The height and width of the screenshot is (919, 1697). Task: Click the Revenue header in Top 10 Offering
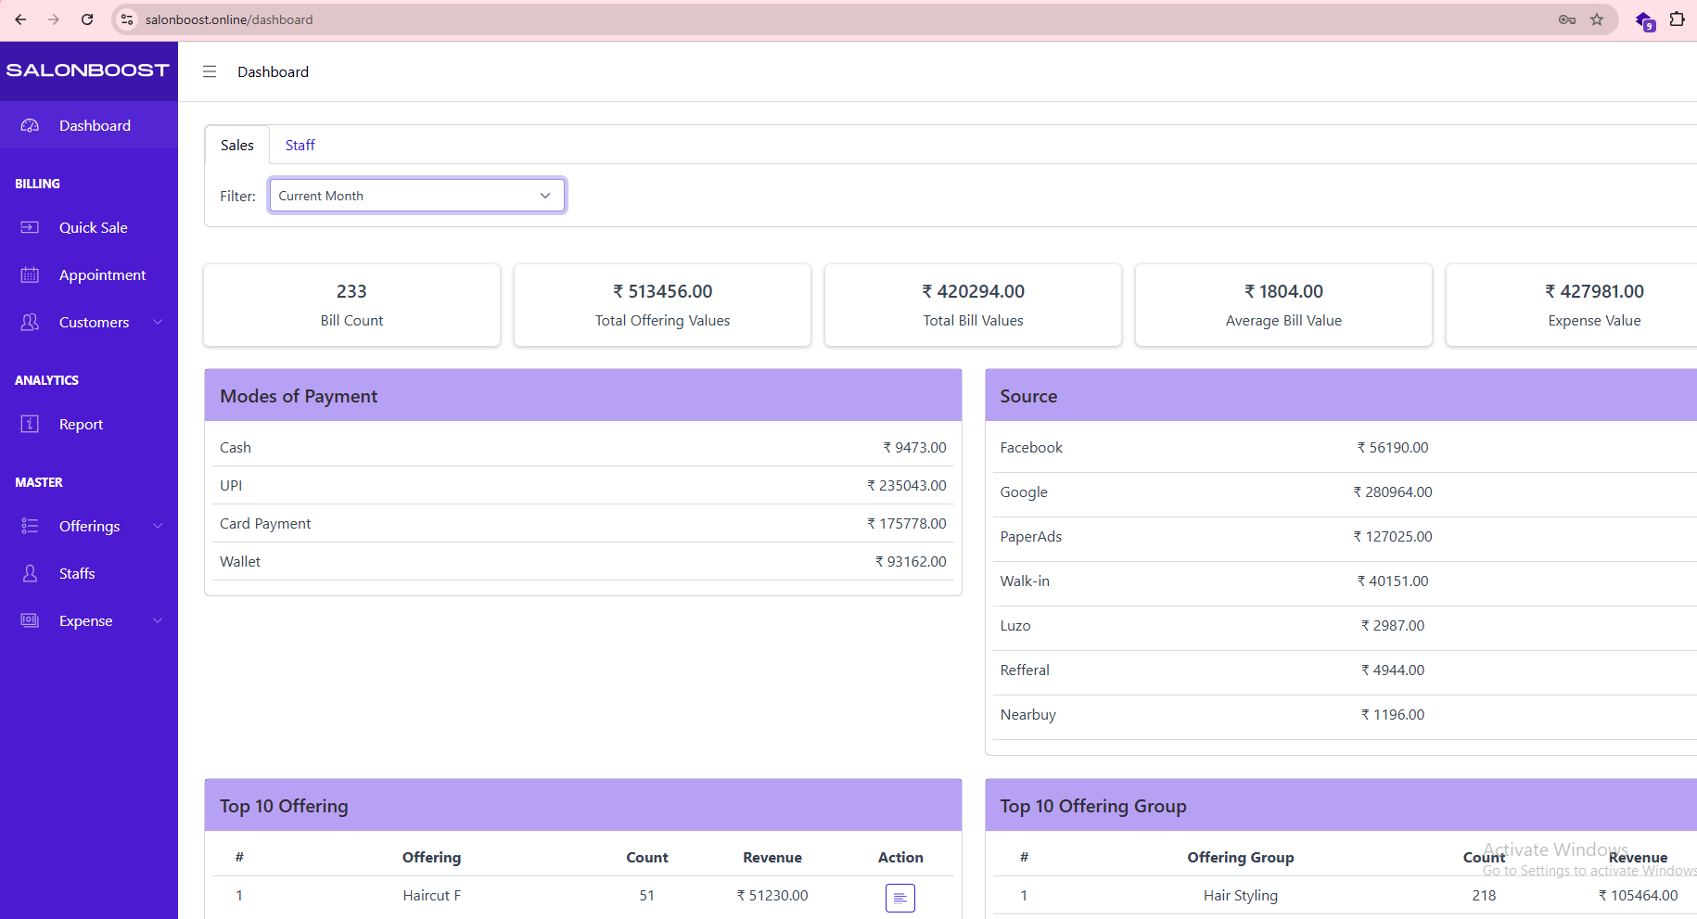[x=772, y=857]
